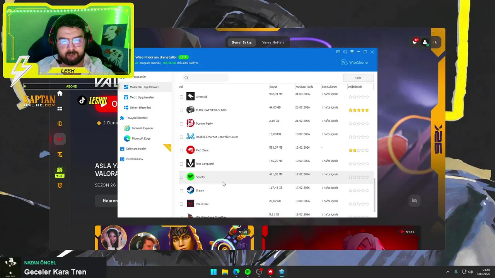Screen dimensions: 495x278
Task: Select League of Legends in Riot sidebar
Action: pos(60,124)
